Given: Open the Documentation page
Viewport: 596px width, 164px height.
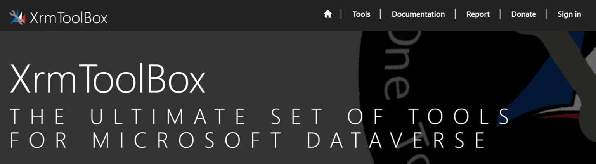Looking at the screenshot, I should (418, 14).
